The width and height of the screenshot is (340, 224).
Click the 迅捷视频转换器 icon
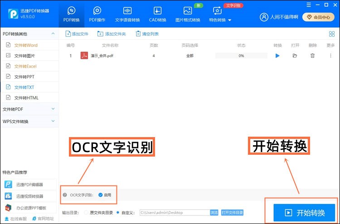(x=9, y=196)
